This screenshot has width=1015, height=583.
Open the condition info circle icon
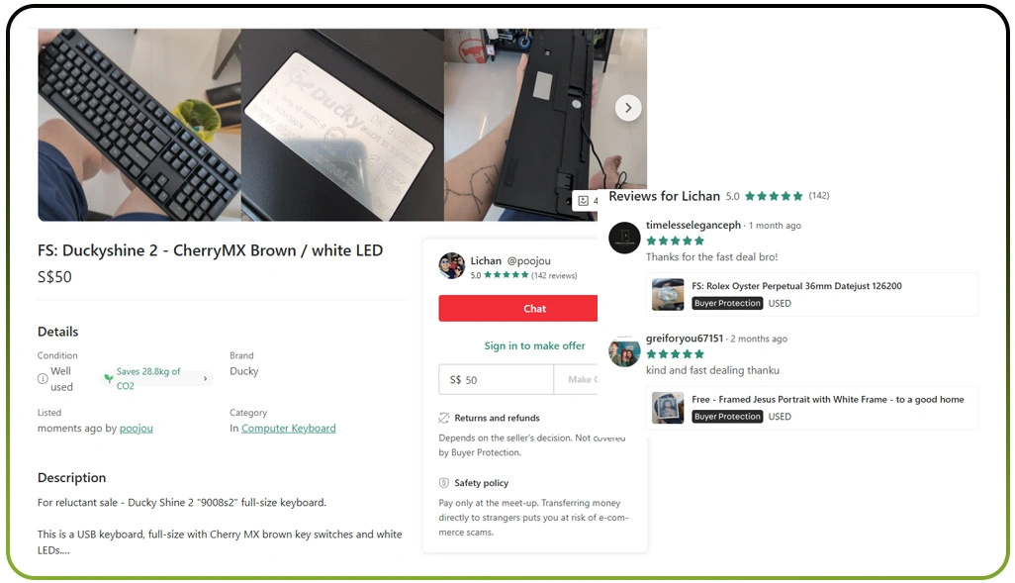(x=43, y=379)
